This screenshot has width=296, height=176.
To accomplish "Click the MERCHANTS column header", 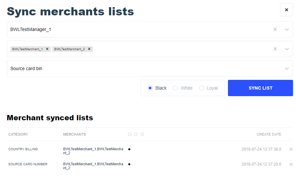I will click(x=75, y=134).
